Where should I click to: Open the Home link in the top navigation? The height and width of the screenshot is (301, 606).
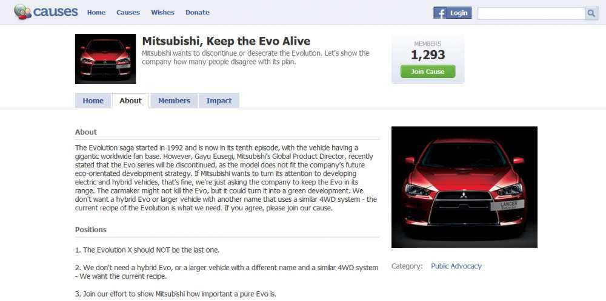[x=96, y=12]
